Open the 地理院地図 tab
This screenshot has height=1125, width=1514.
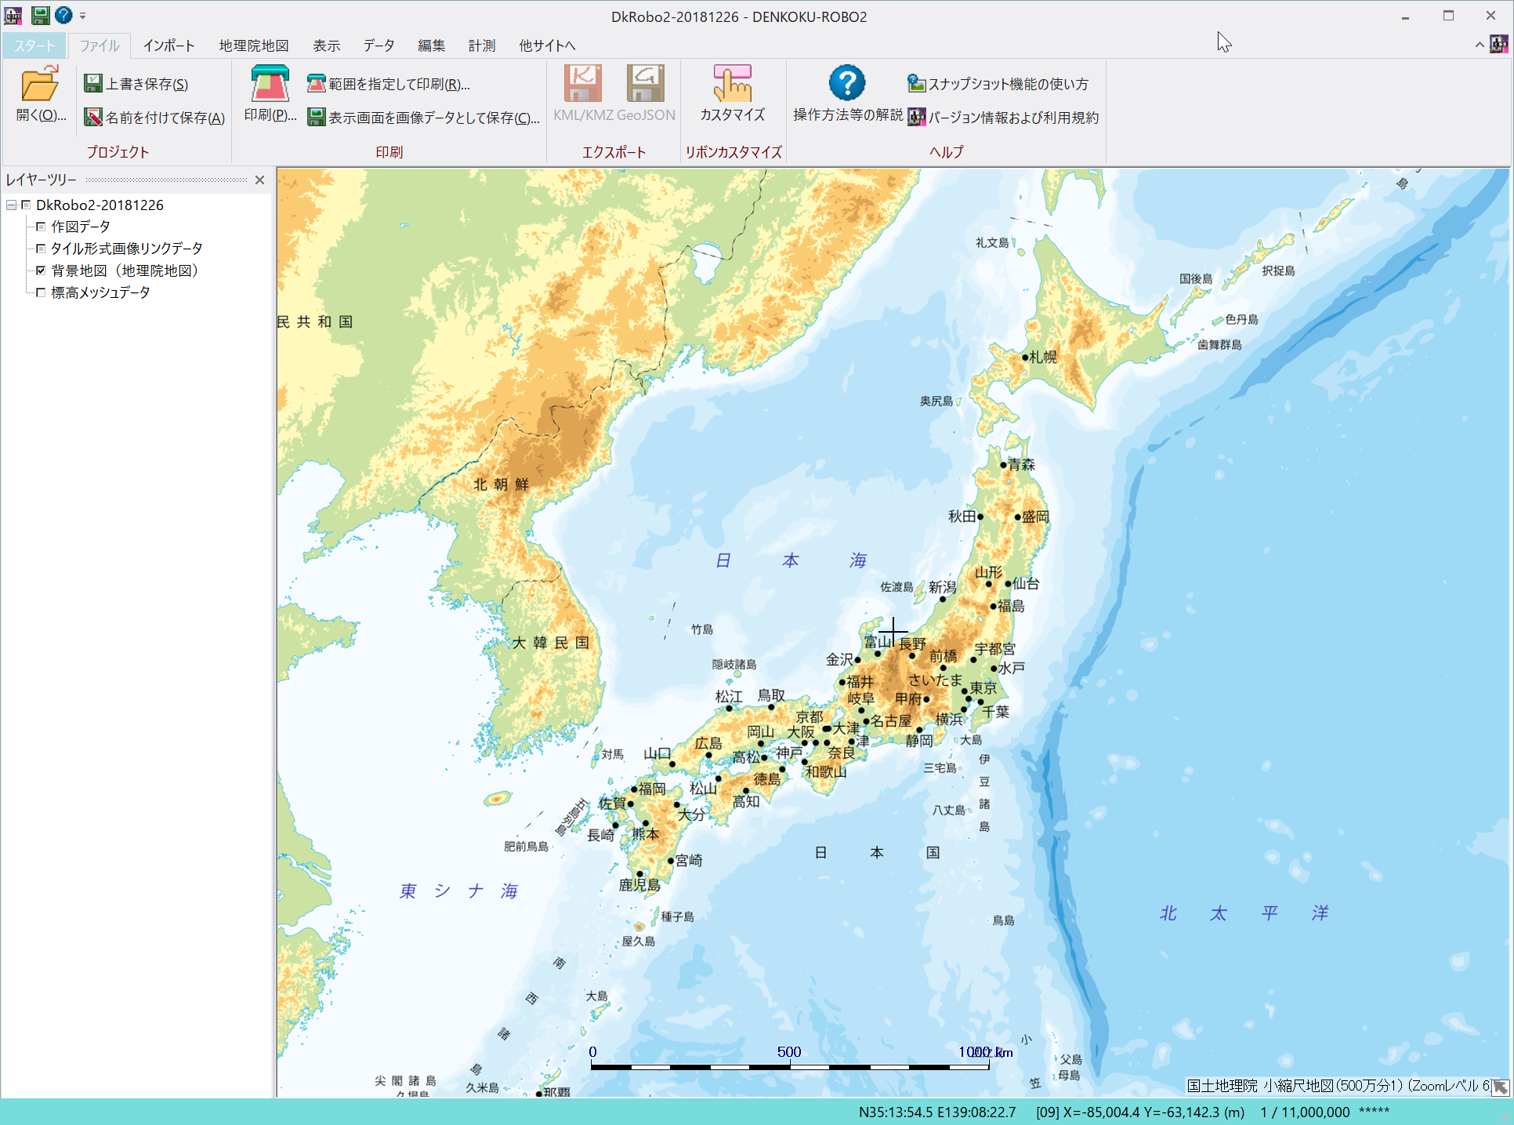tap(254, 45)
